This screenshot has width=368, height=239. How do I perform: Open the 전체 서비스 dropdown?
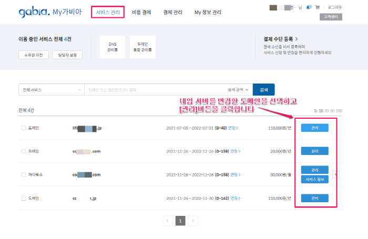tap(52, 90)
